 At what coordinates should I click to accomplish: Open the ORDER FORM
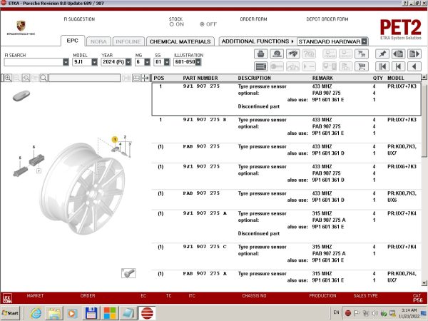253,19
